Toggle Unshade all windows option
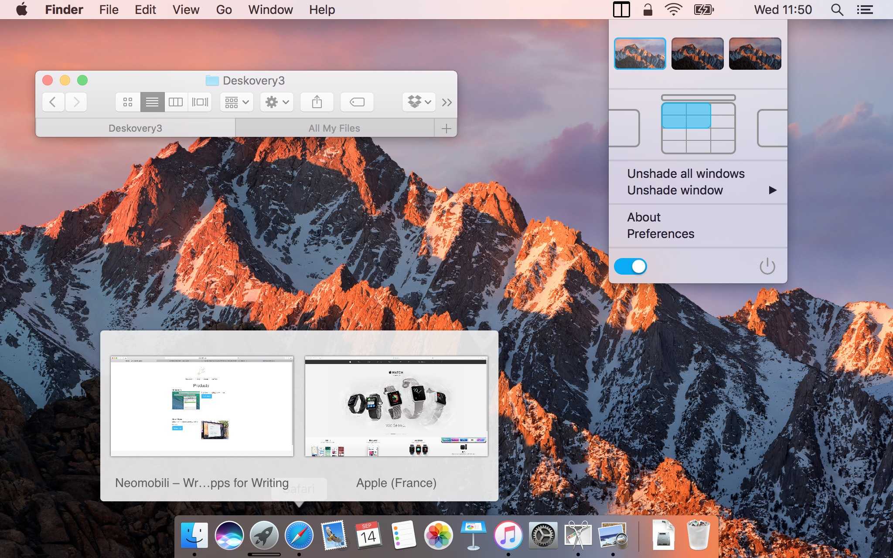This screenshot has height=558, width=893. 685,173
